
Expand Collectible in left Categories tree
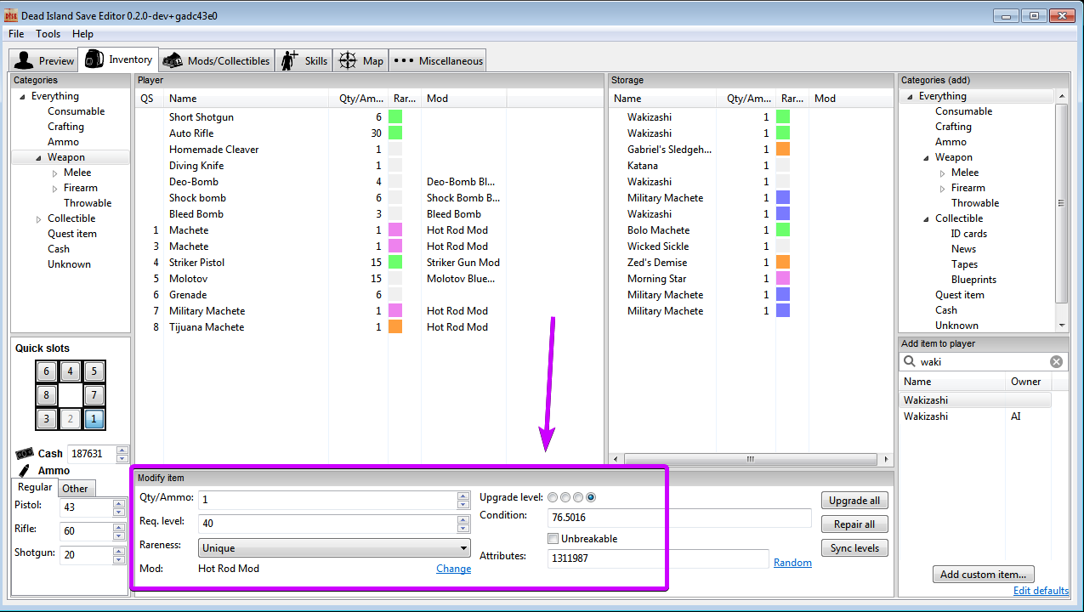click(39, 219)
